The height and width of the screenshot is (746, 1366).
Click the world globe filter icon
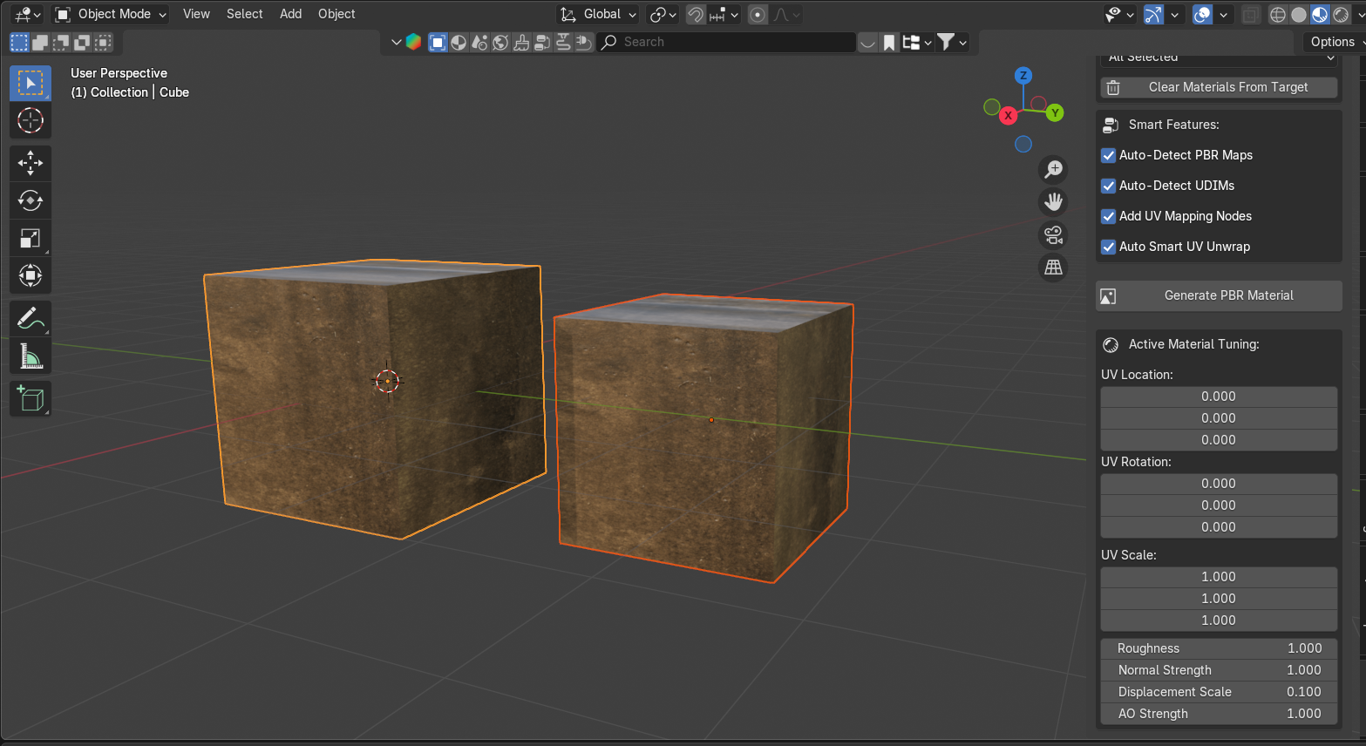(500, 42)
